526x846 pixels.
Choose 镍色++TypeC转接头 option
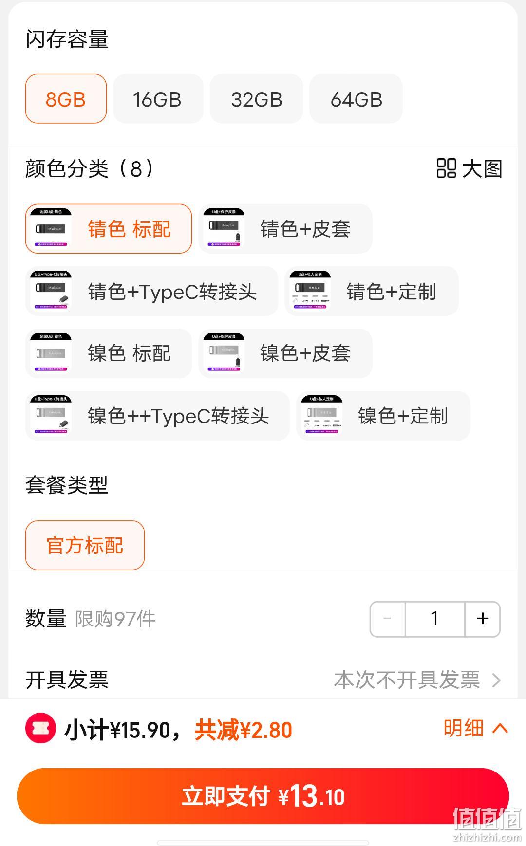(x=157, y=416)
